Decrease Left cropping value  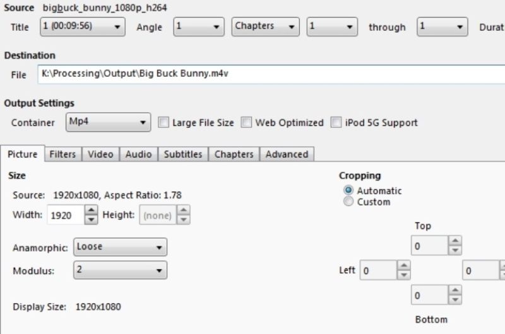(x=403, y=275)
